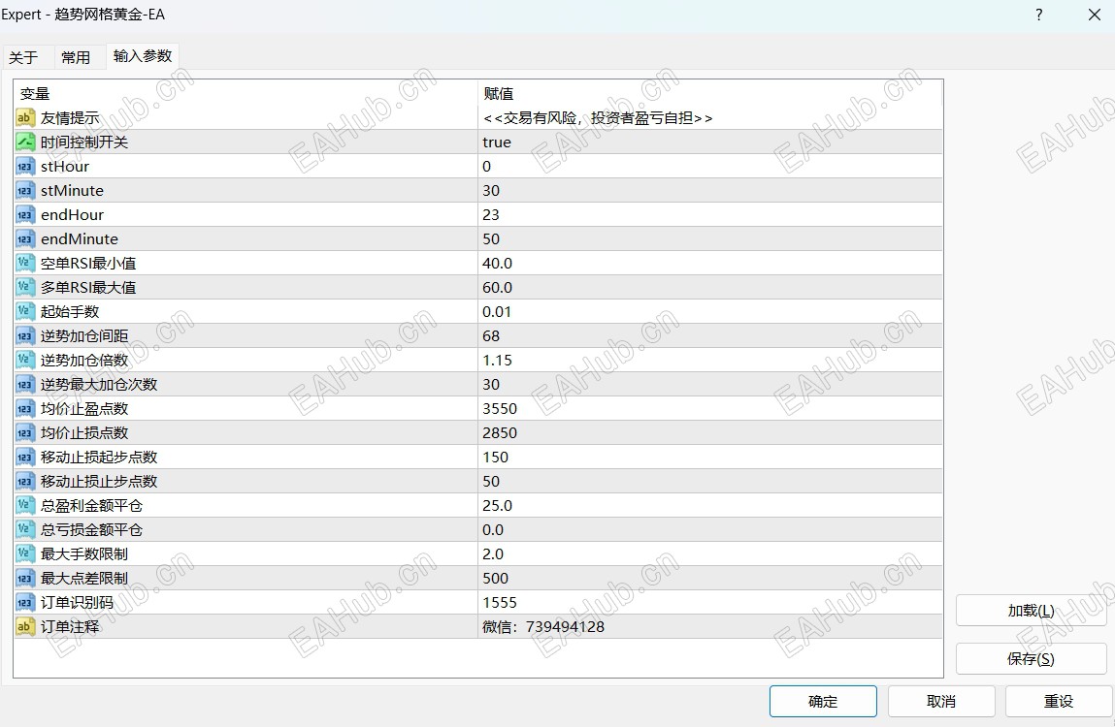The height and width of the screenshot is (727, 1115).
Task: Click 确定 to confirm settings
Action: [x=823, y=702]
